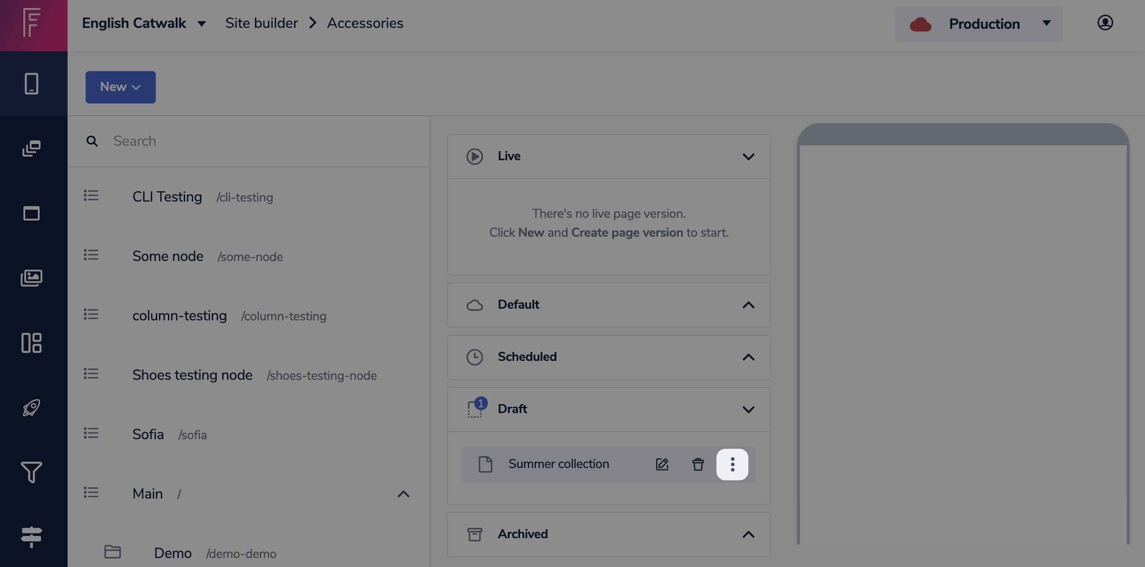
Task: Click the signpost icon in sidebar
Action: [x=31, y=536]
